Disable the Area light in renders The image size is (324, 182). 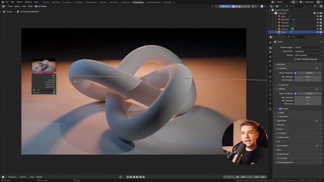point(321,16)
